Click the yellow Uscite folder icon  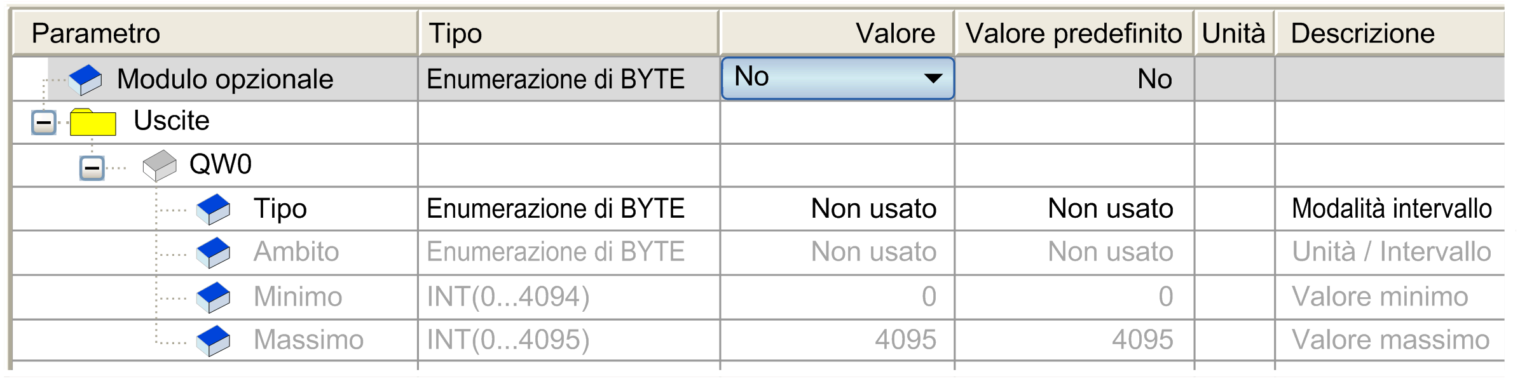pyautogui.click(x=93, y=122)
